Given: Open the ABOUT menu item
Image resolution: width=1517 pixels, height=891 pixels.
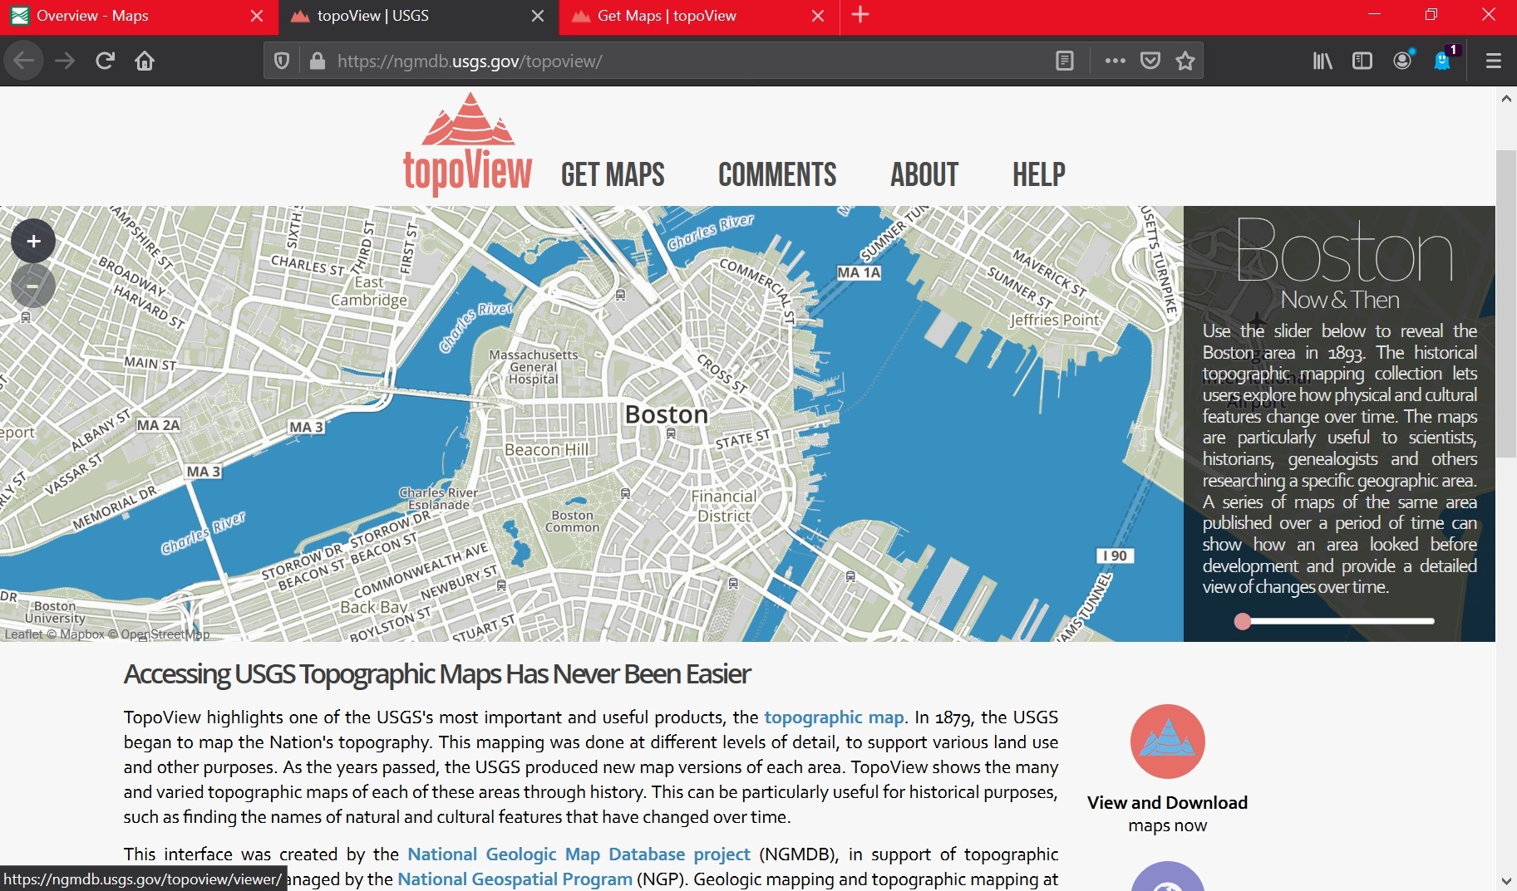Looking at the screenshot, I should point(924,174).
